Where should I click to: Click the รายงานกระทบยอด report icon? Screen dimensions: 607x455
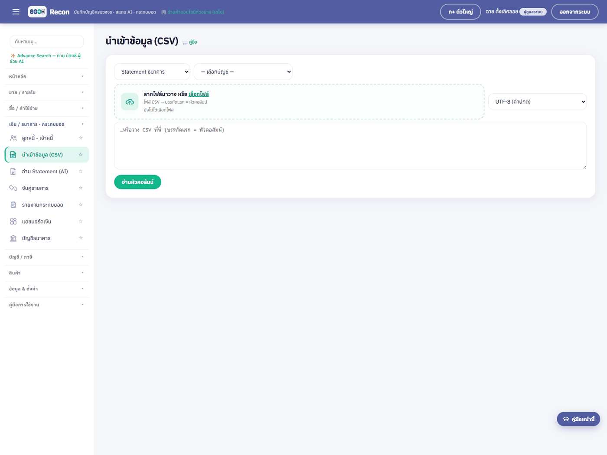(13, 205)
